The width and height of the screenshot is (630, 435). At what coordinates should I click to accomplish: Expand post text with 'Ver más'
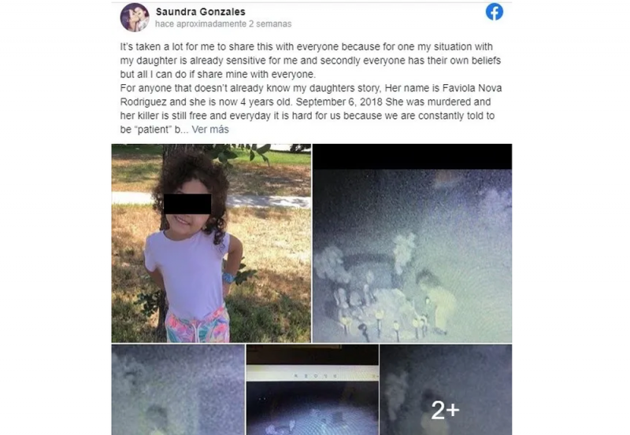click(x=210, y=129)
